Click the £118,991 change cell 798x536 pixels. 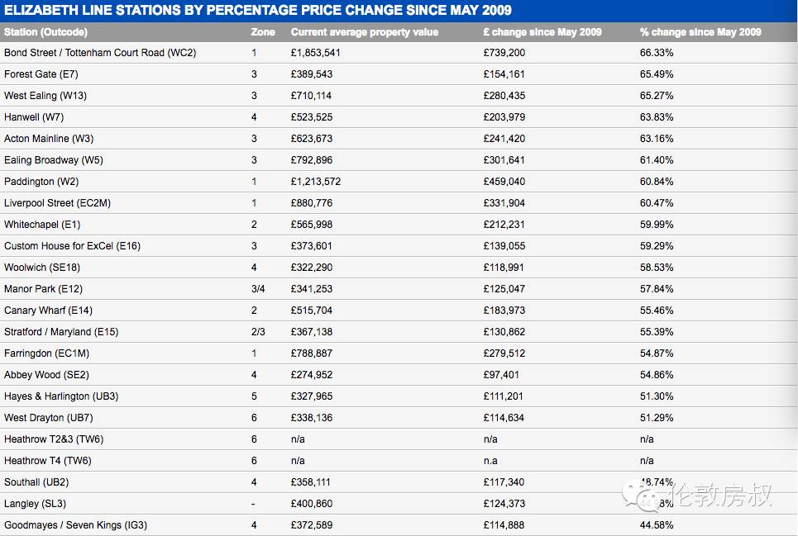pyautogui.click(x=504, y=268)
